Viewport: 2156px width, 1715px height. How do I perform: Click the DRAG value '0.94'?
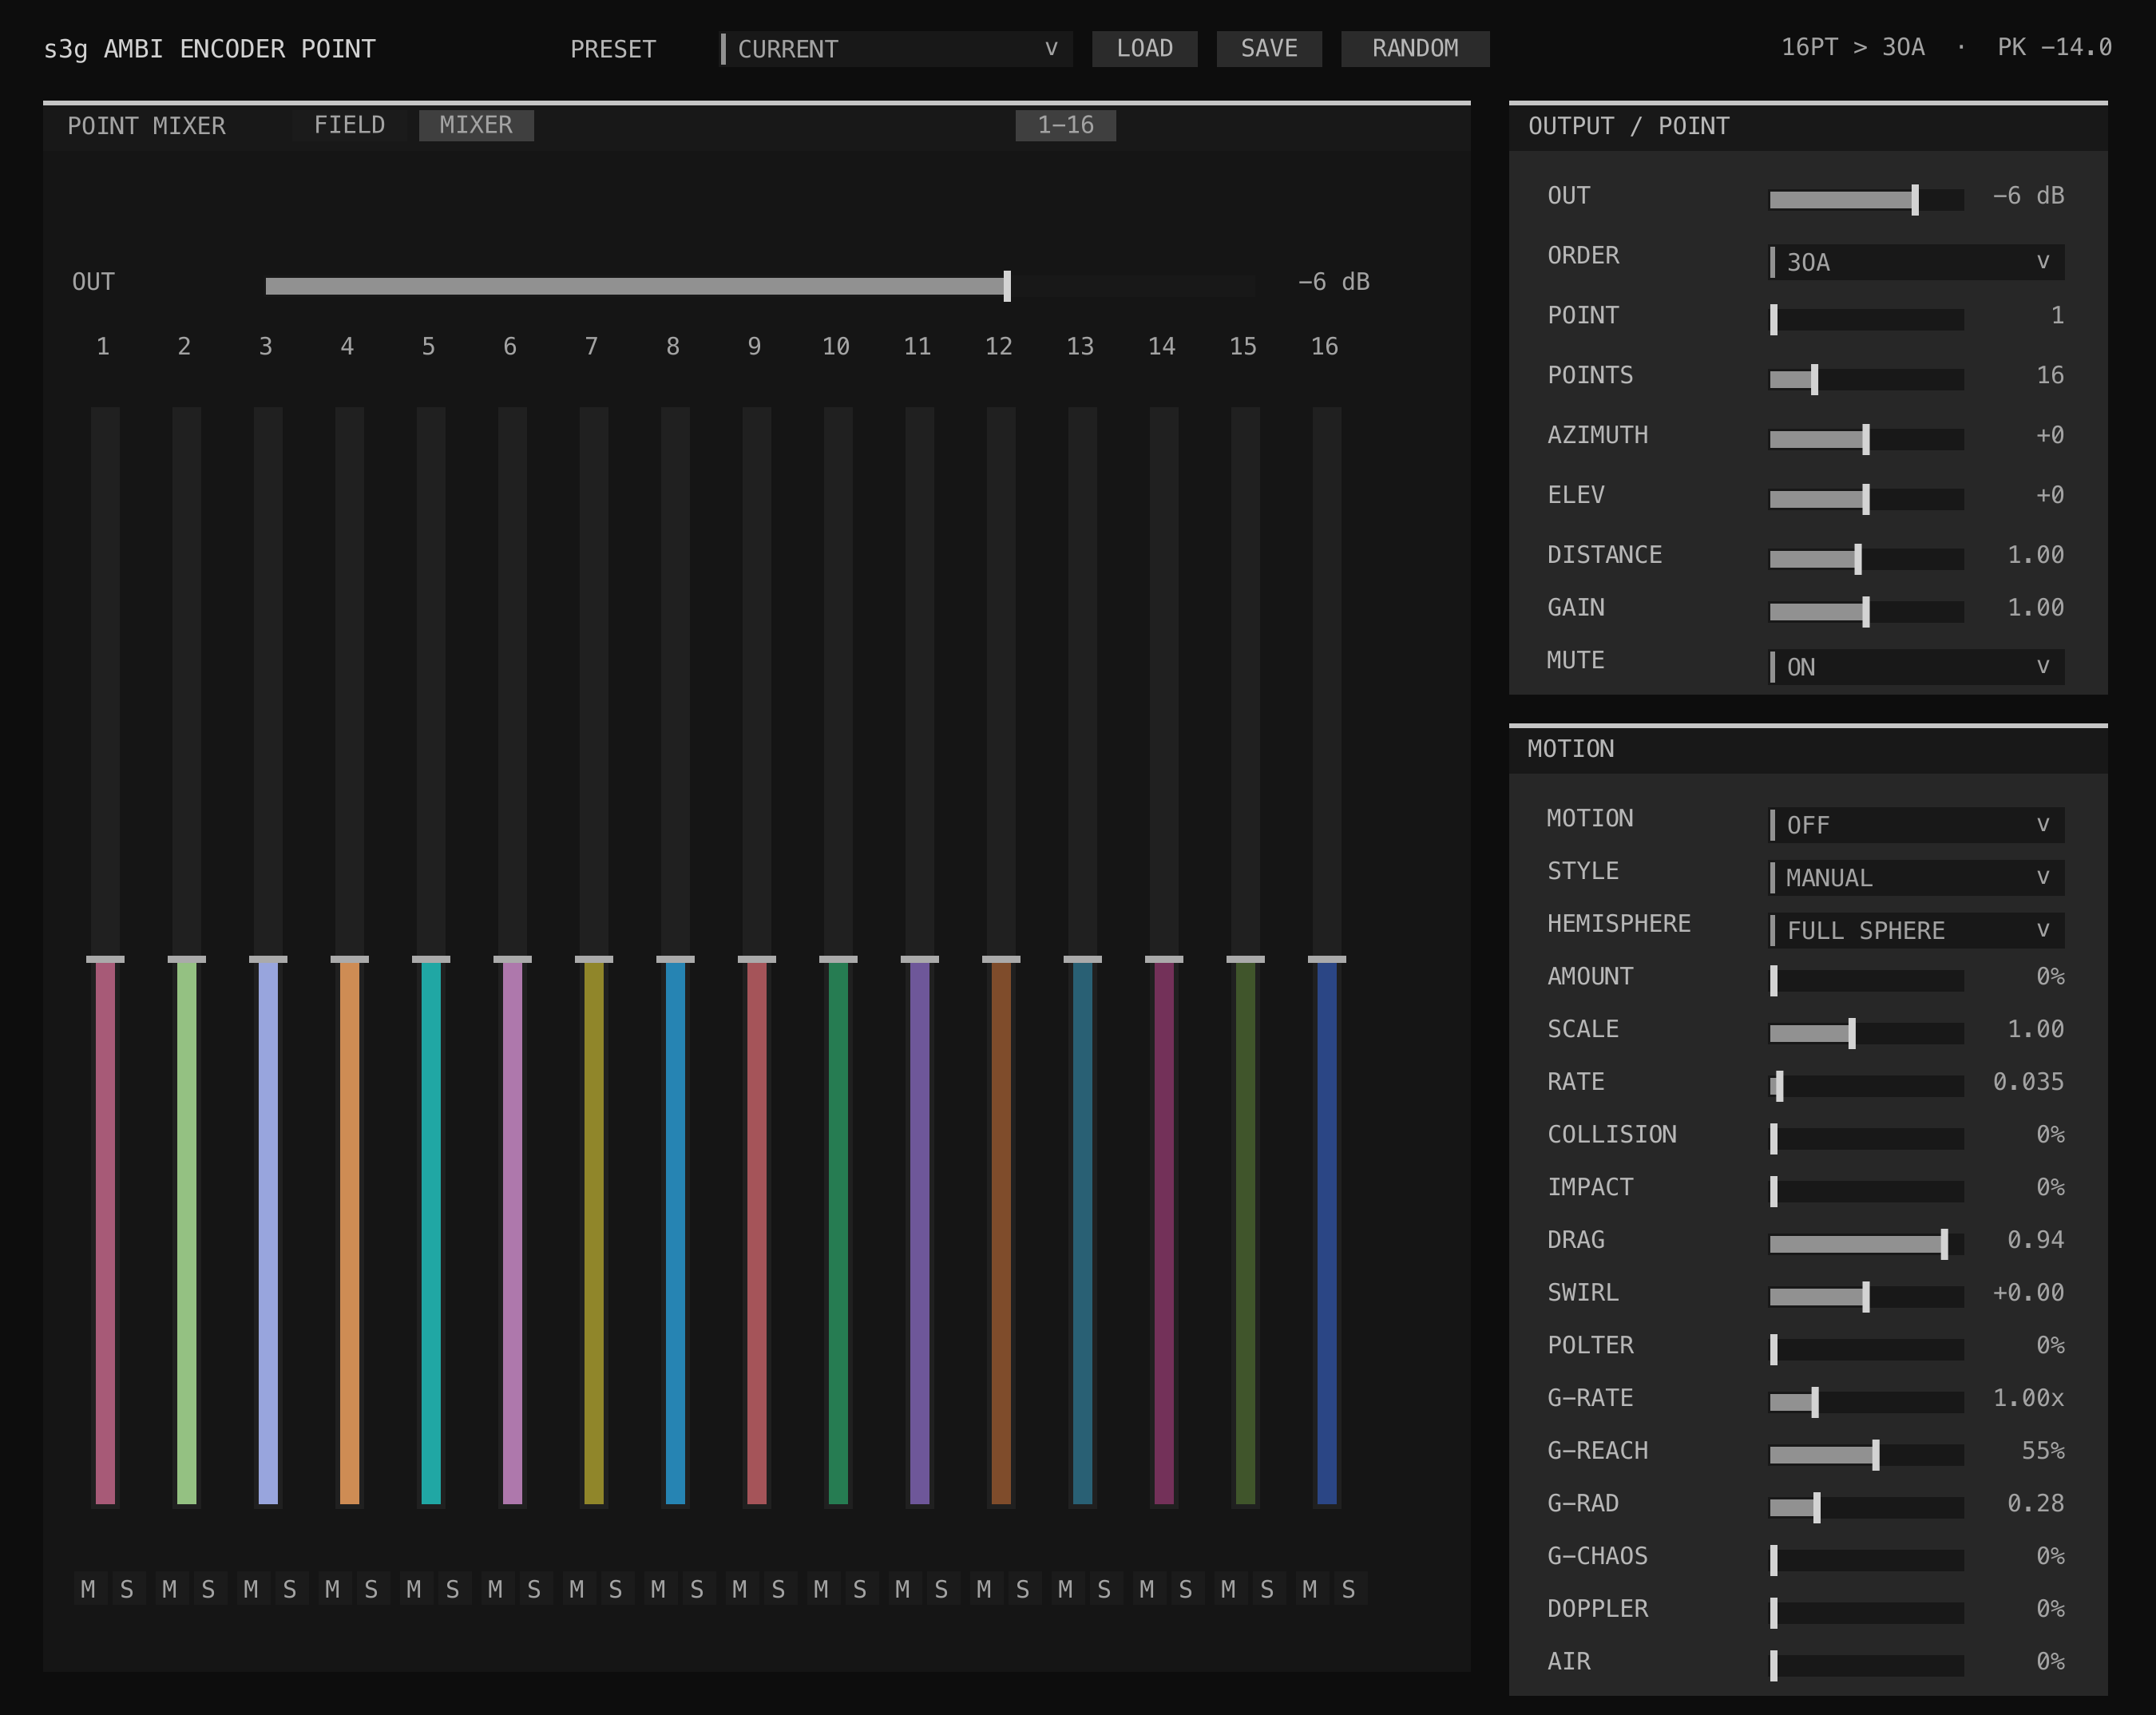2036,1240
